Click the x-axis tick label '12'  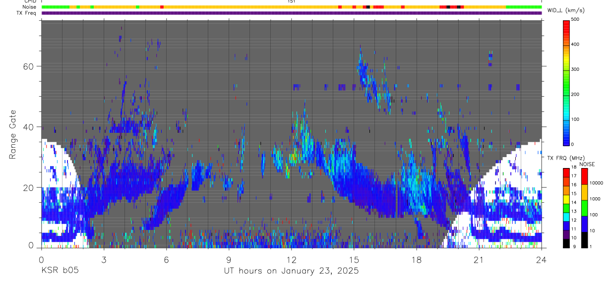coord(291,259)
